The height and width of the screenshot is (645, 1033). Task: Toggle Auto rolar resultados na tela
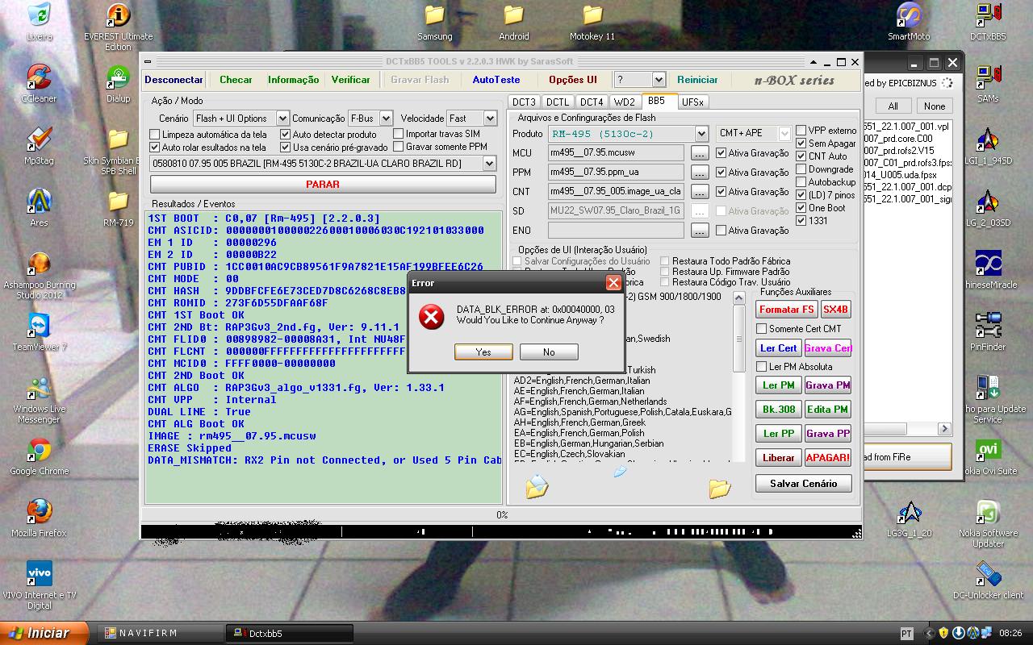click(155, 148)
